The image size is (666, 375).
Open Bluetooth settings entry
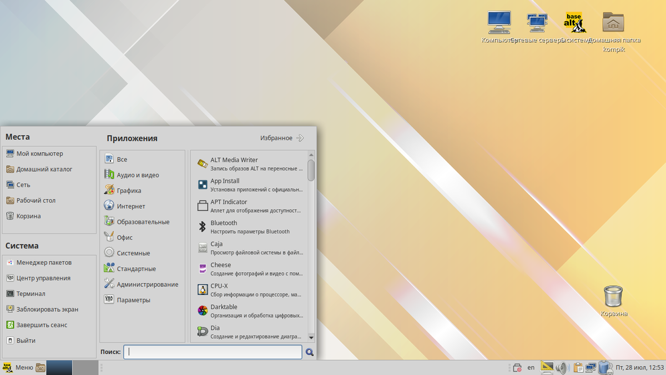(x=250, y=227)
